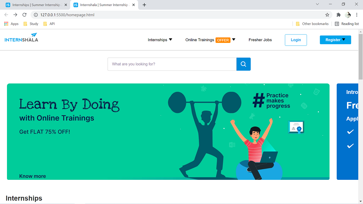Click the browser profile avatar

348,15
